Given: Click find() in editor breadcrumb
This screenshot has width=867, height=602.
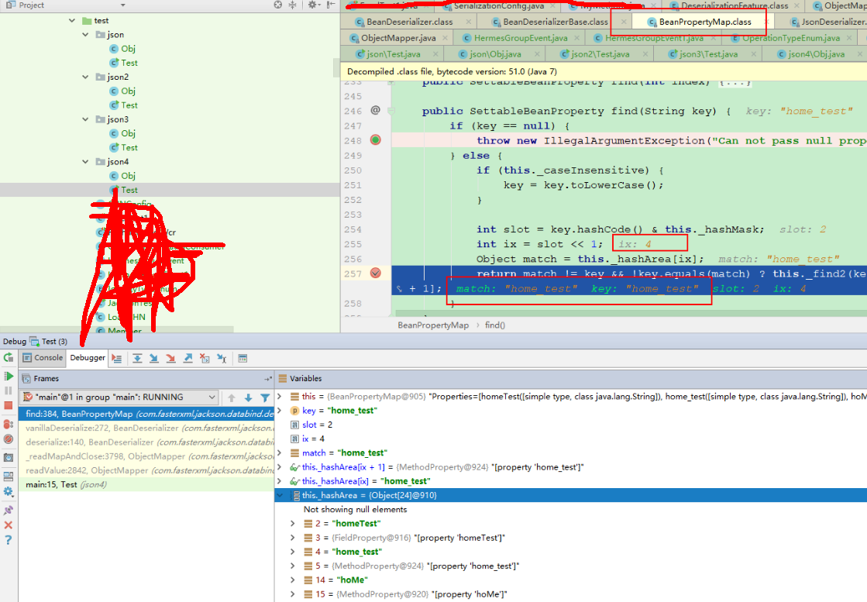Looking at the screenshot, I should click(495, 325).
